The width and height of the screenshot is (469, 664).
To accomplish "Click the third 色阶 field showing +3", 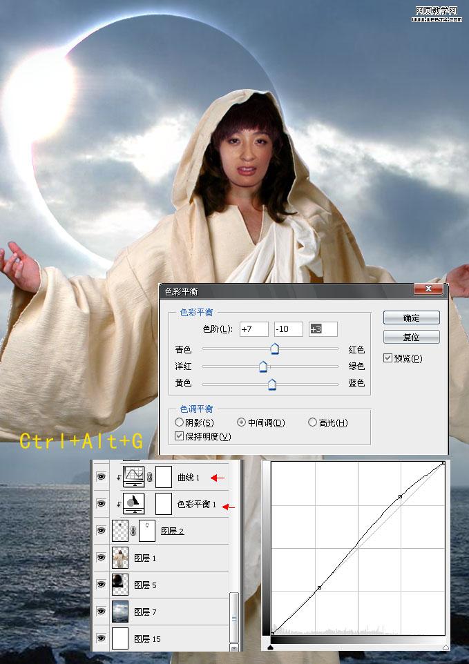I will pos(323,329).
